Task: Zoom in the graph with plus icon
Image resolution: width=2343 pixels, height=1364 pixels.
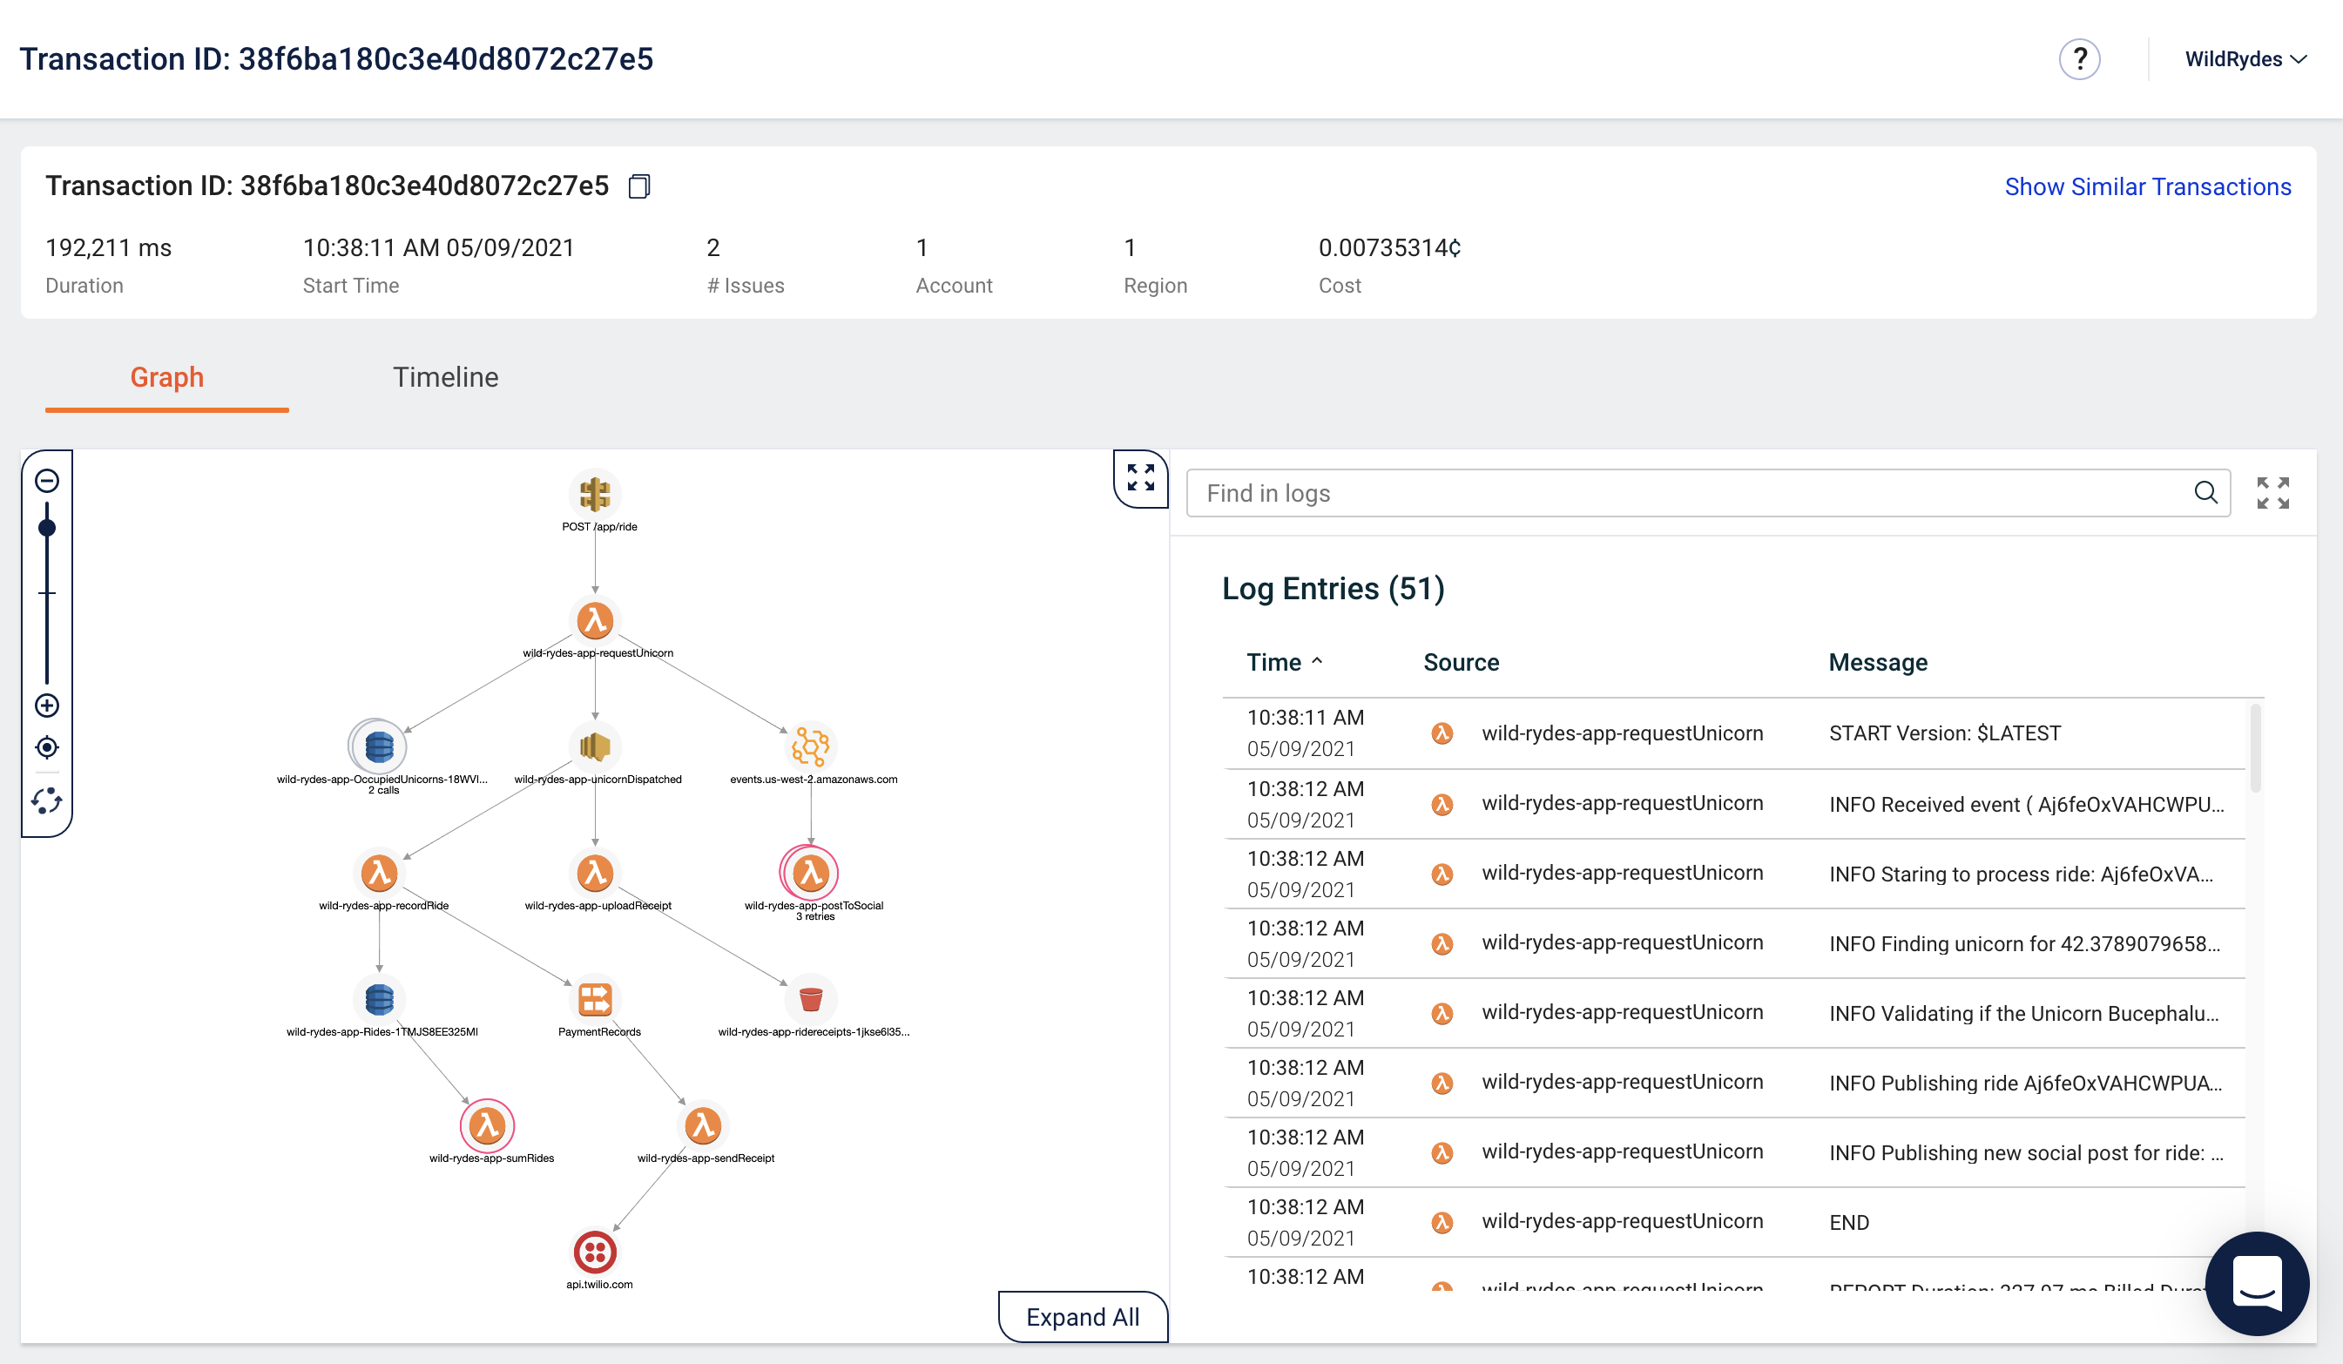Action: [47, 706]
